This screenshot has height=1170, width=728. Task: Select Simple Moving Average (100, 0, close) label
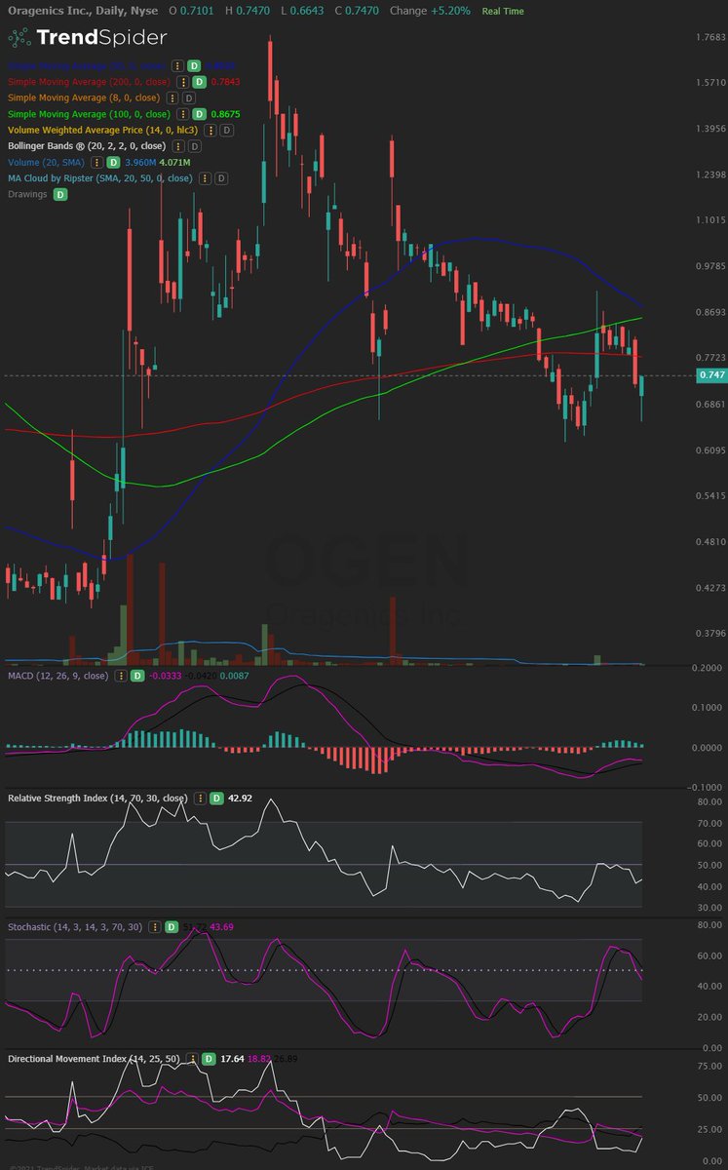coord(88,114)
